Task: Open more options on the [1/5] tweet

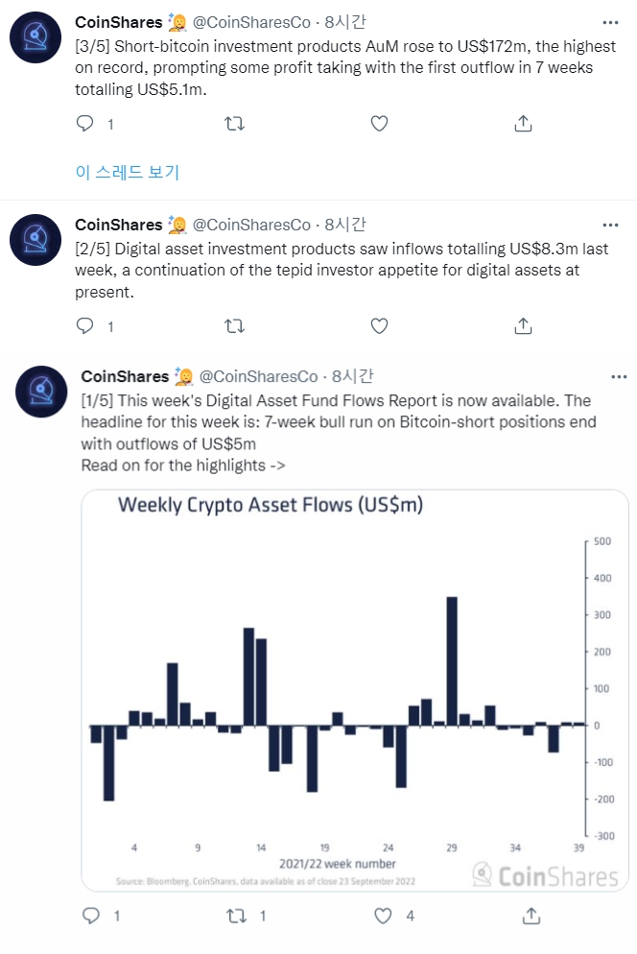Action: click(619, 376)
